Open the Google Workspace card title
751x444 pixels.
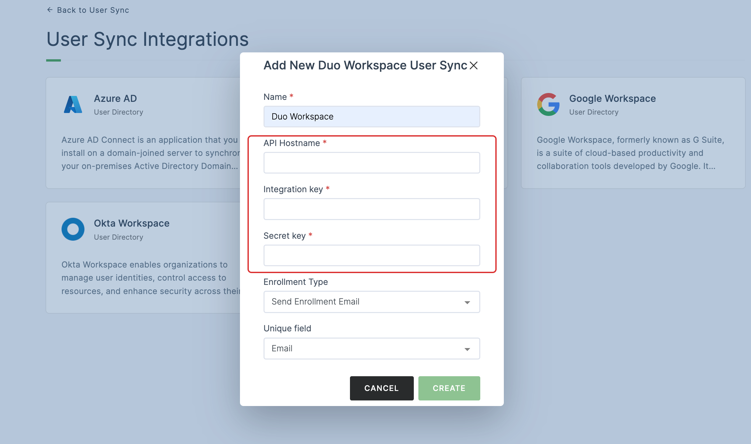[613, 99]
